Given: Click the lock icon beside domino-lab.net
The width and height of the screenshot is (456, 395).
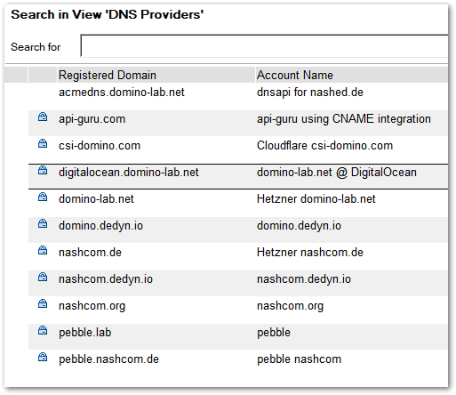Looking at the screenshot, I should 43,197.
